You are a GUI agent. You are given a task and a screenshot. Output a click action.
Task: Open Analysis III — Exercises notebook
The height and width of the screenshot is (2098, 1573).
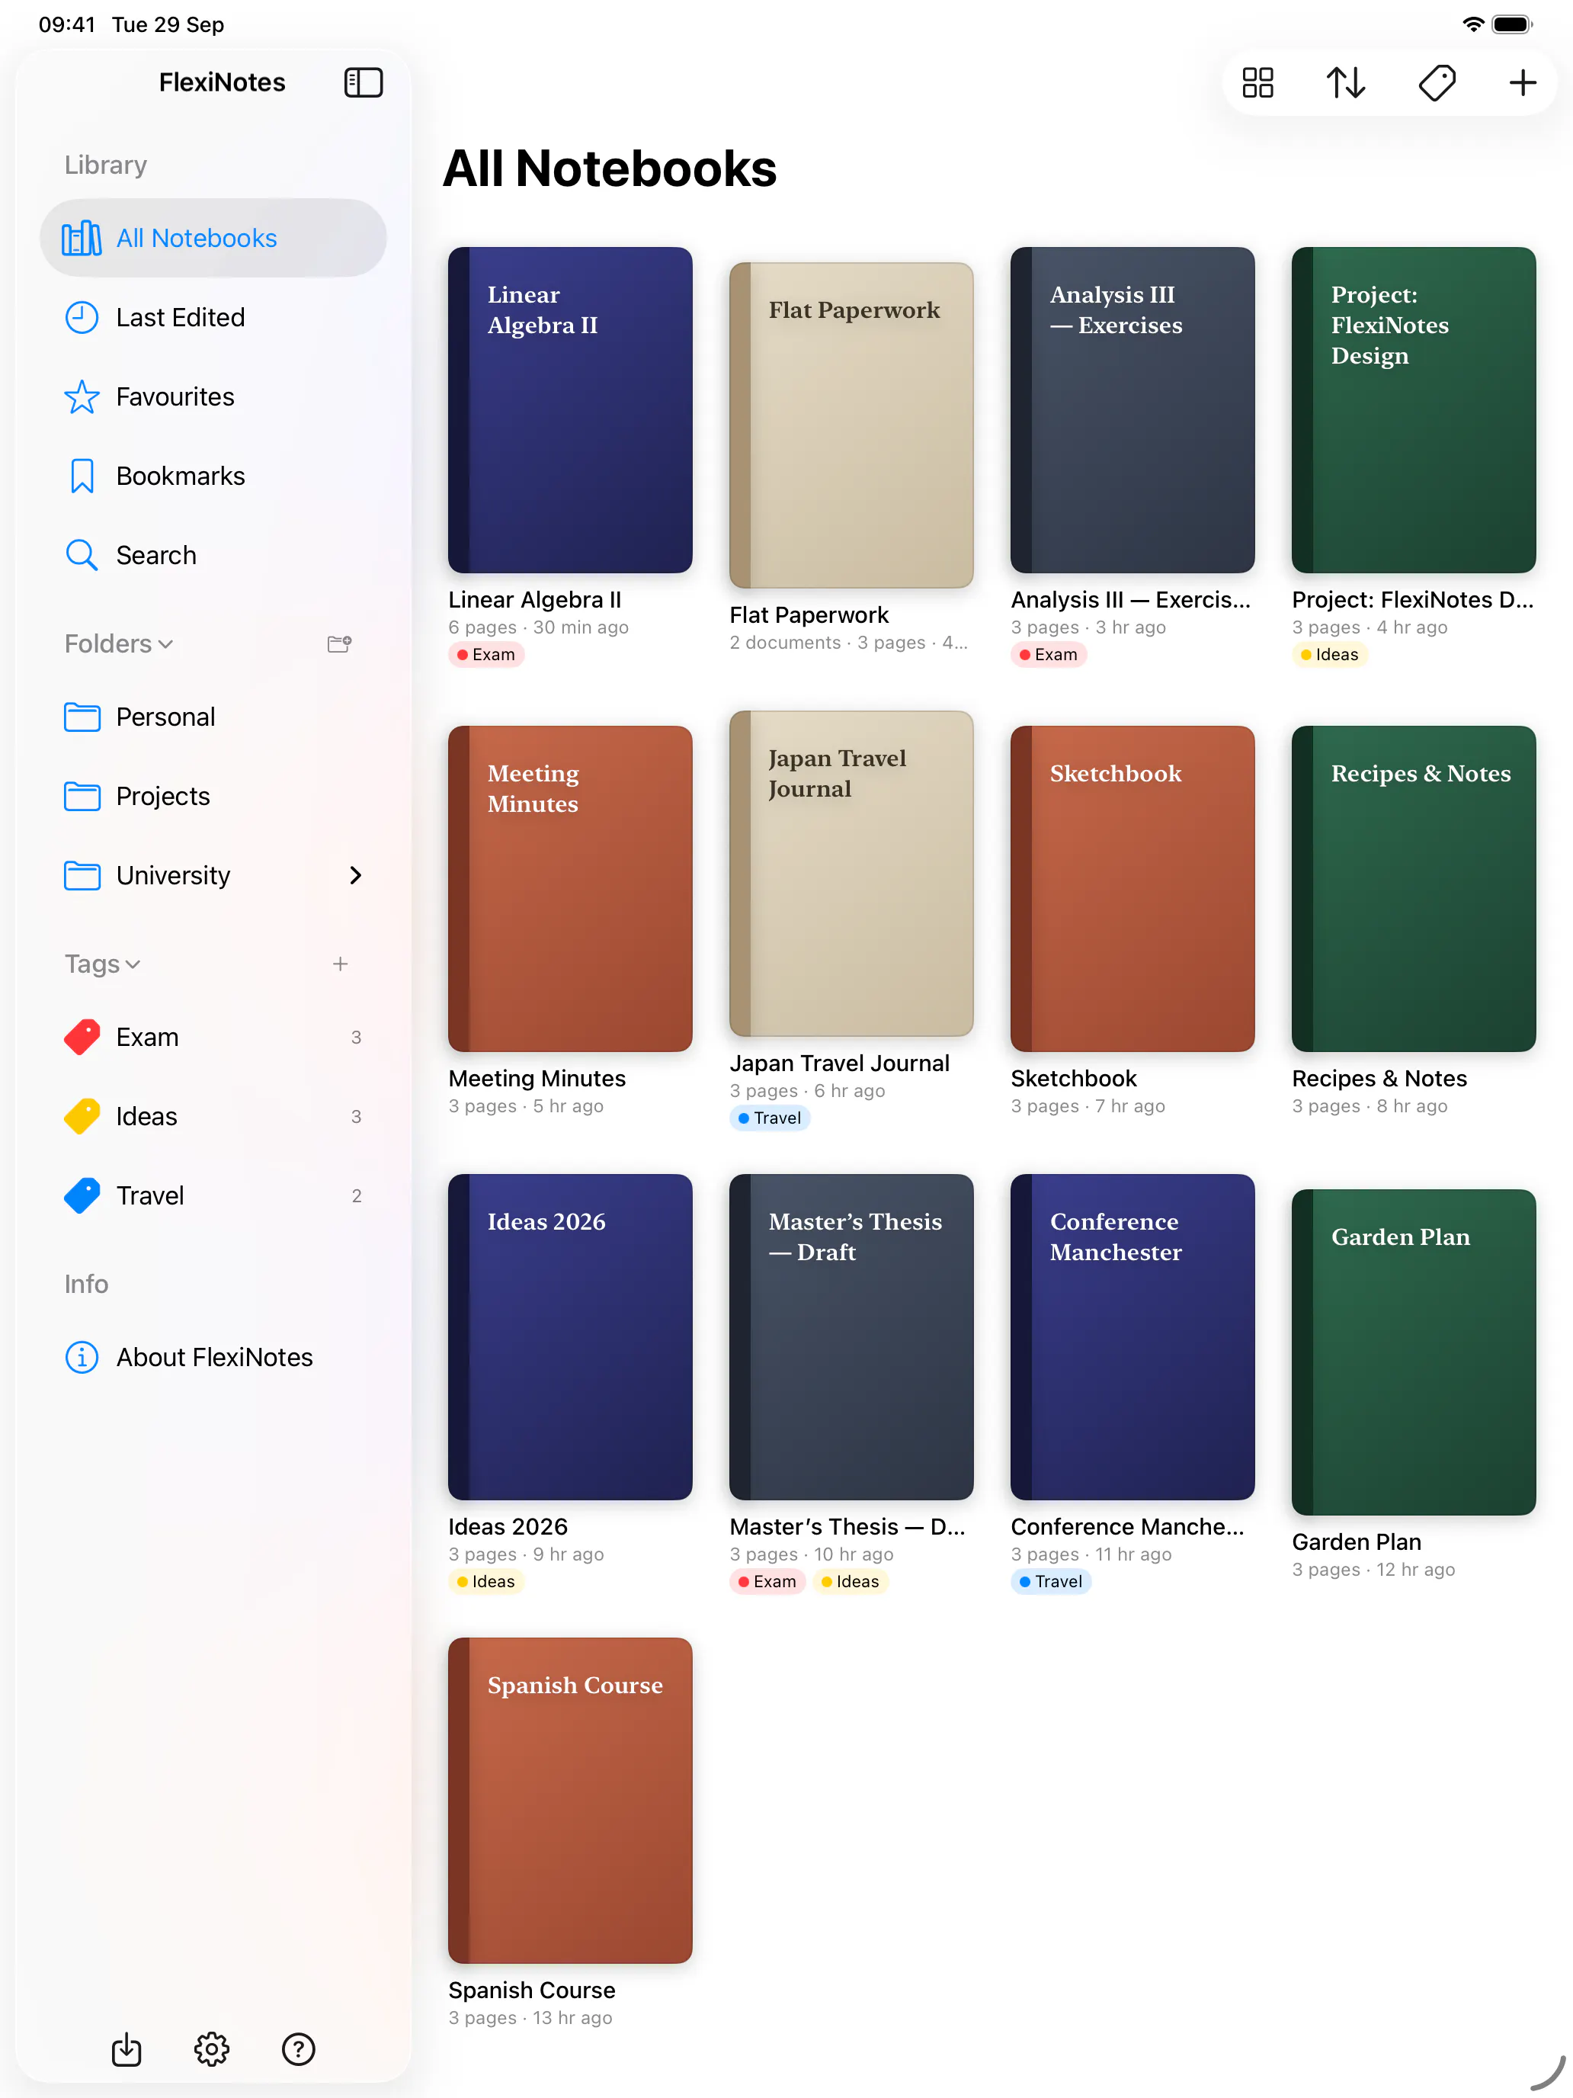coord(1132,409)
